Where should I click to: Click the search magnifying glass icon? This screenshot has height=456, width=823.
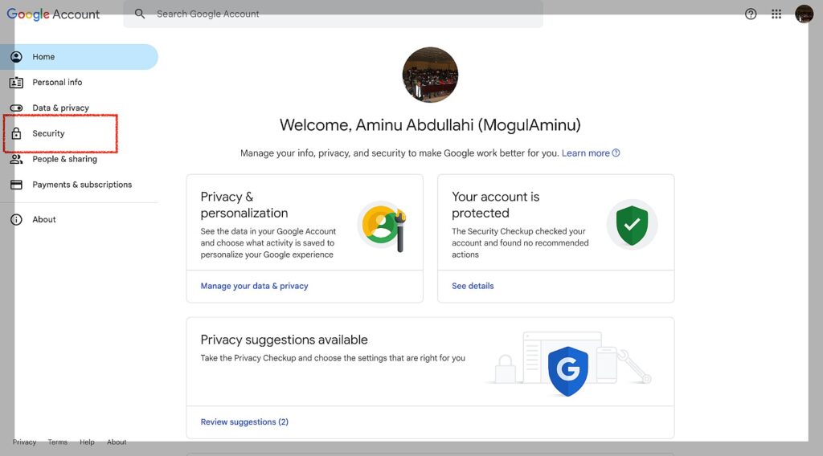click(x=140, y=14)
